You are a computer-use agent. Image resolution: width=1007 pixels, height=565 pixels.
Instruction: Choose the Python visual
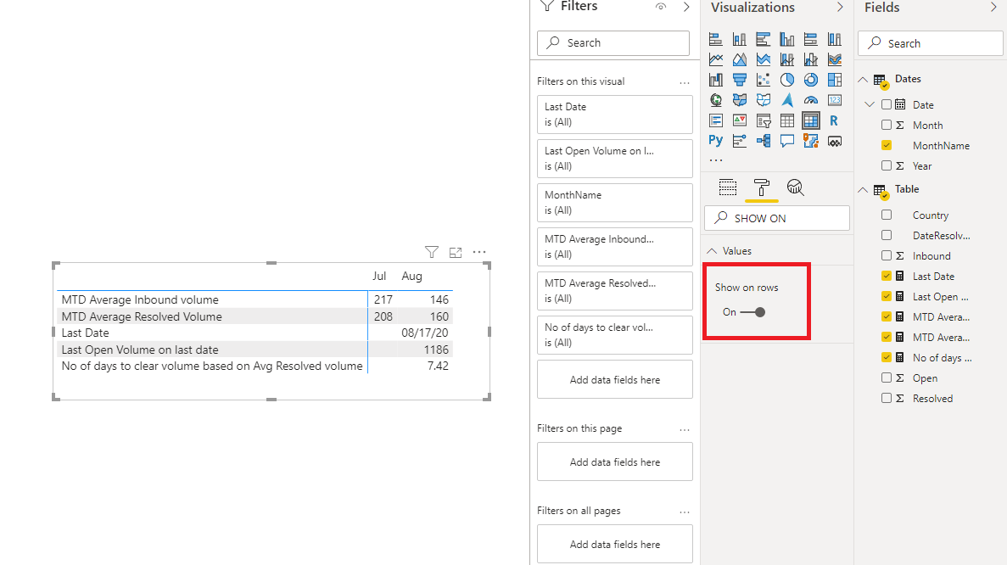tap(715, 141)
